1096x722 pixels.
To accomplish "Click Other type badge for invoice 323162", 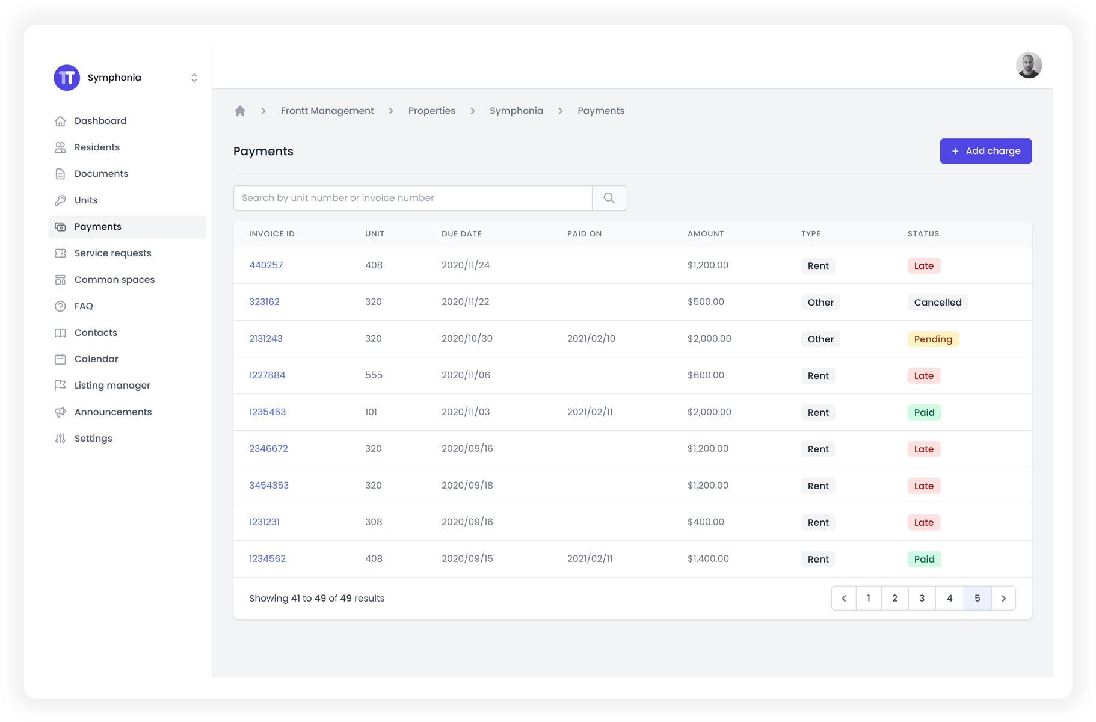I will coord(820,303).
